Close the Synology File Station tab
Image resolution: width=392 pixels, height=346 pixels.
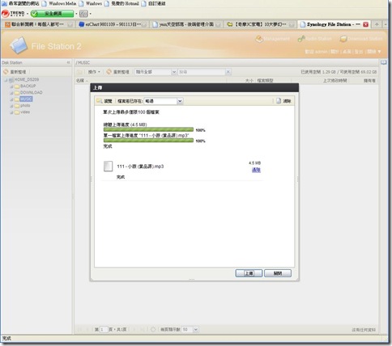pyautogui.click(x=366, y=24)
